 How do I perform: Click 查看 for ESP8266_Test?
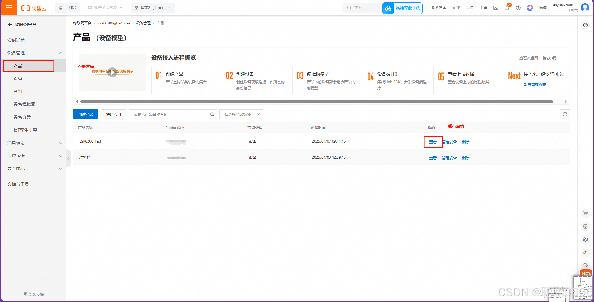click(x=433, y=142)
